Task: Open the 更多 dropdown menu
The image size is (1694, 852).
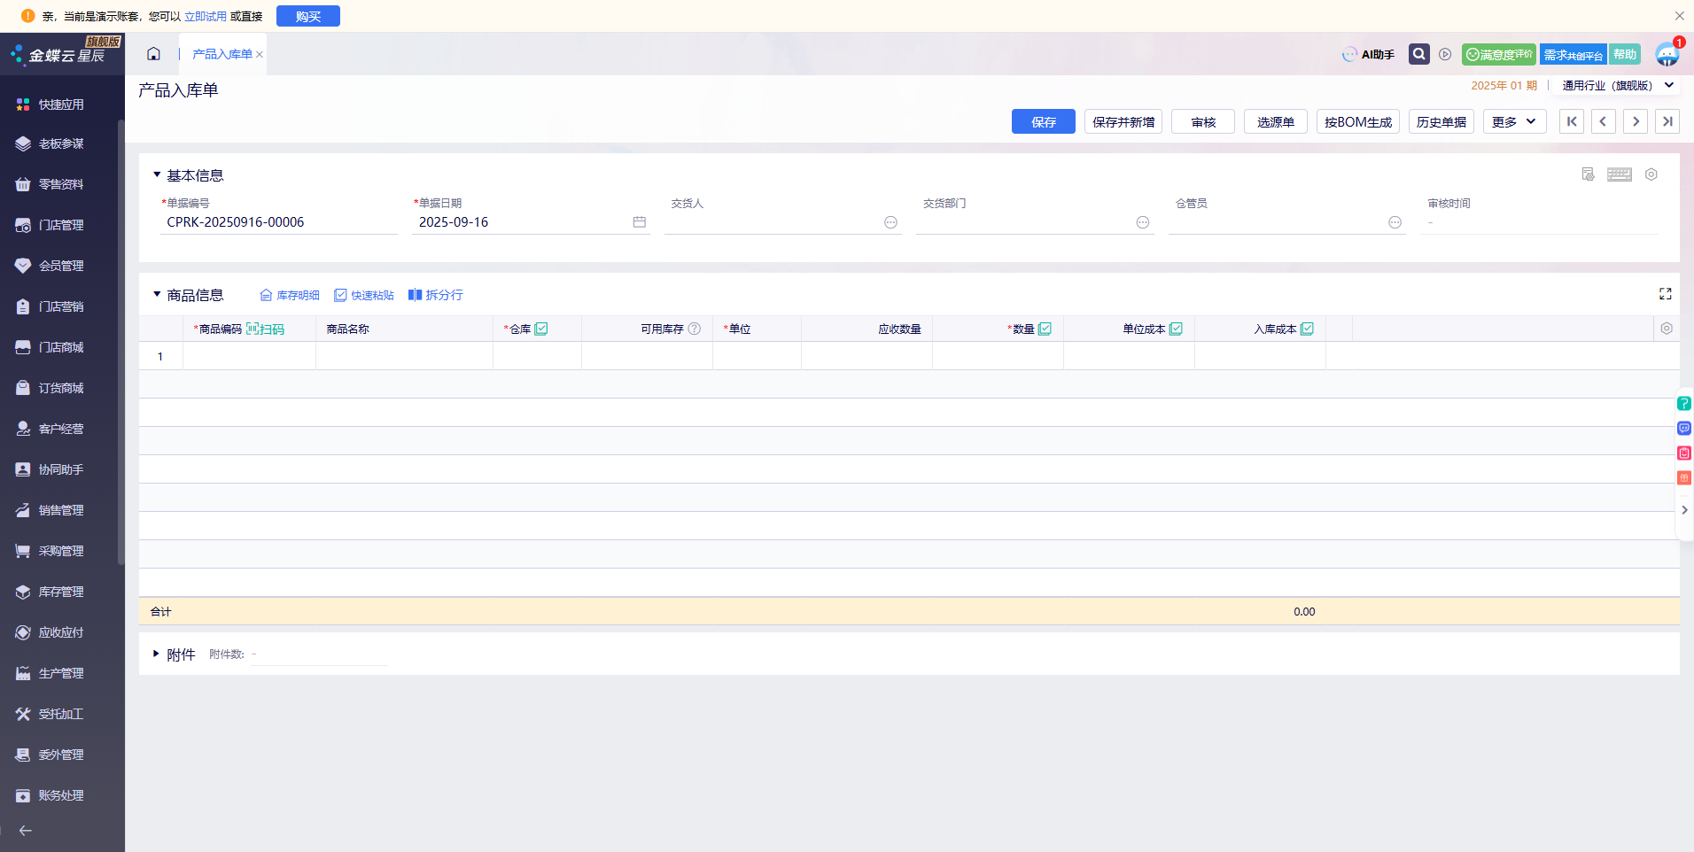Action: point(1513,122)
